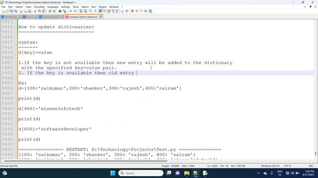
Task: Click the Close document toolbar icon
Action: pos(20,11)
